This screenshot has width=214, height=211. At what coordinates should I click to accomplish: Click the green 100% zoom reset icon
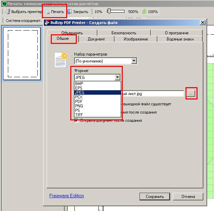pyautogui.click(x=144, y=12)
